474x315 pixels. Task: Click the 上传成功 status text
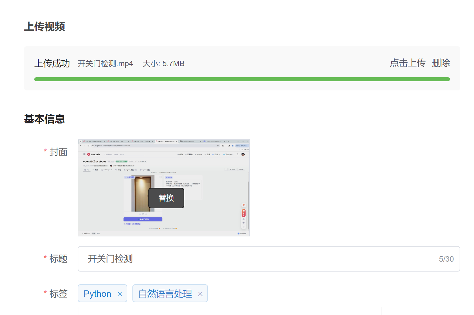(x=52, y=64)
